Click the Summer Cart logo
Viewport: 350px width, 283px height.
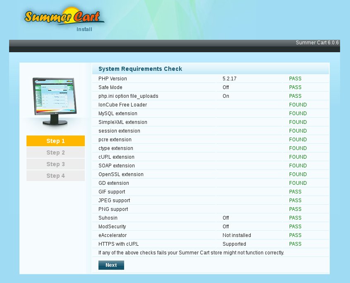point(64,17)
